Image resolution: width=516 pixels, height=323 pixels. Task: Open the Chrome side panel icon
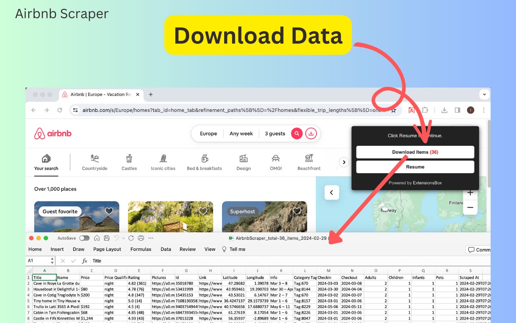[458, 110]
